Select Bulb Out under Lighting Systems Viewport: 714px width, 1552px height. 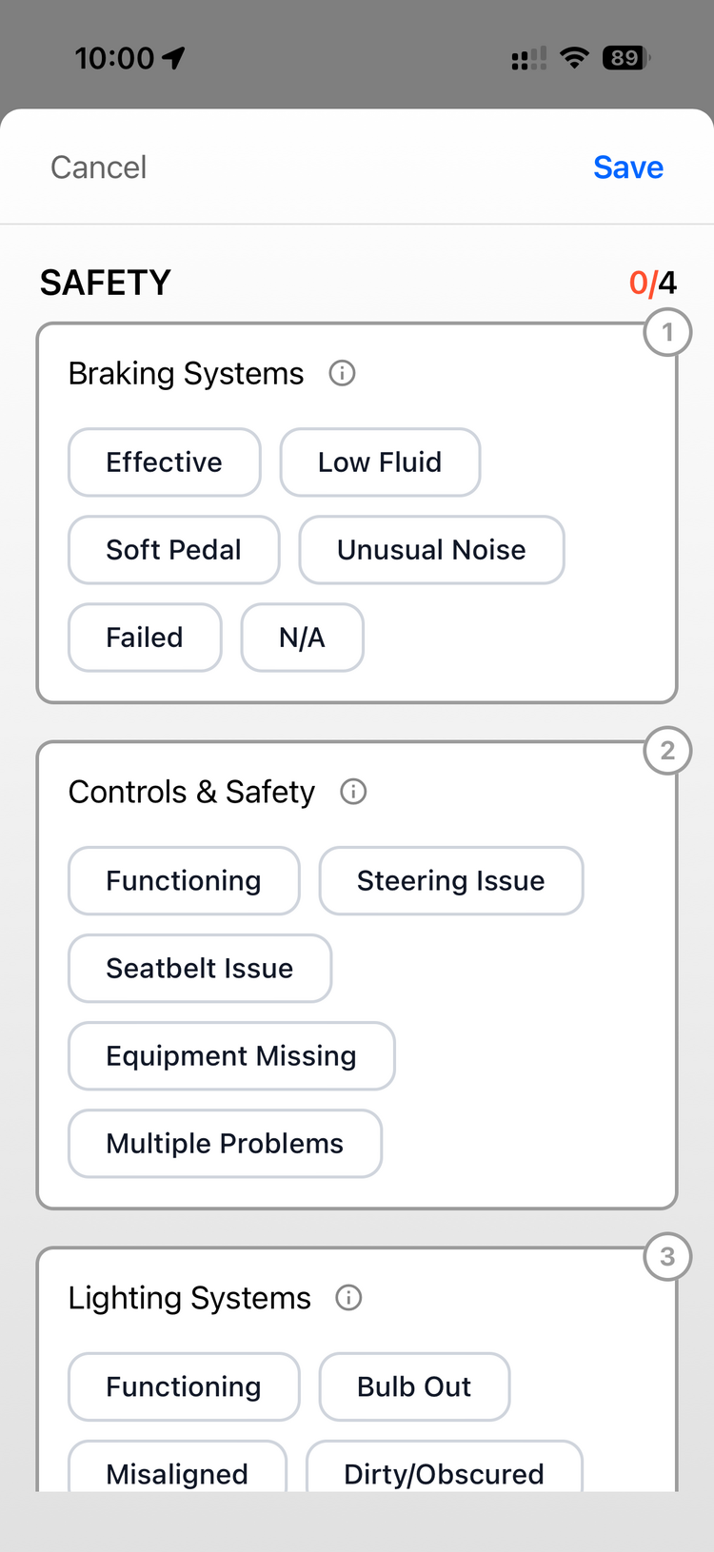click(x=414, y=1387)
